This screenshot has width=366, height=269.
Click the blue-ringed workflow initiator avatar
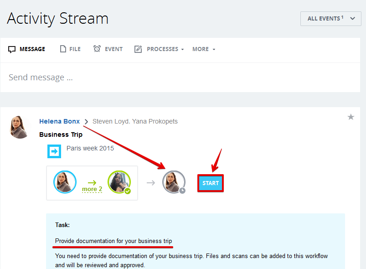65,182
